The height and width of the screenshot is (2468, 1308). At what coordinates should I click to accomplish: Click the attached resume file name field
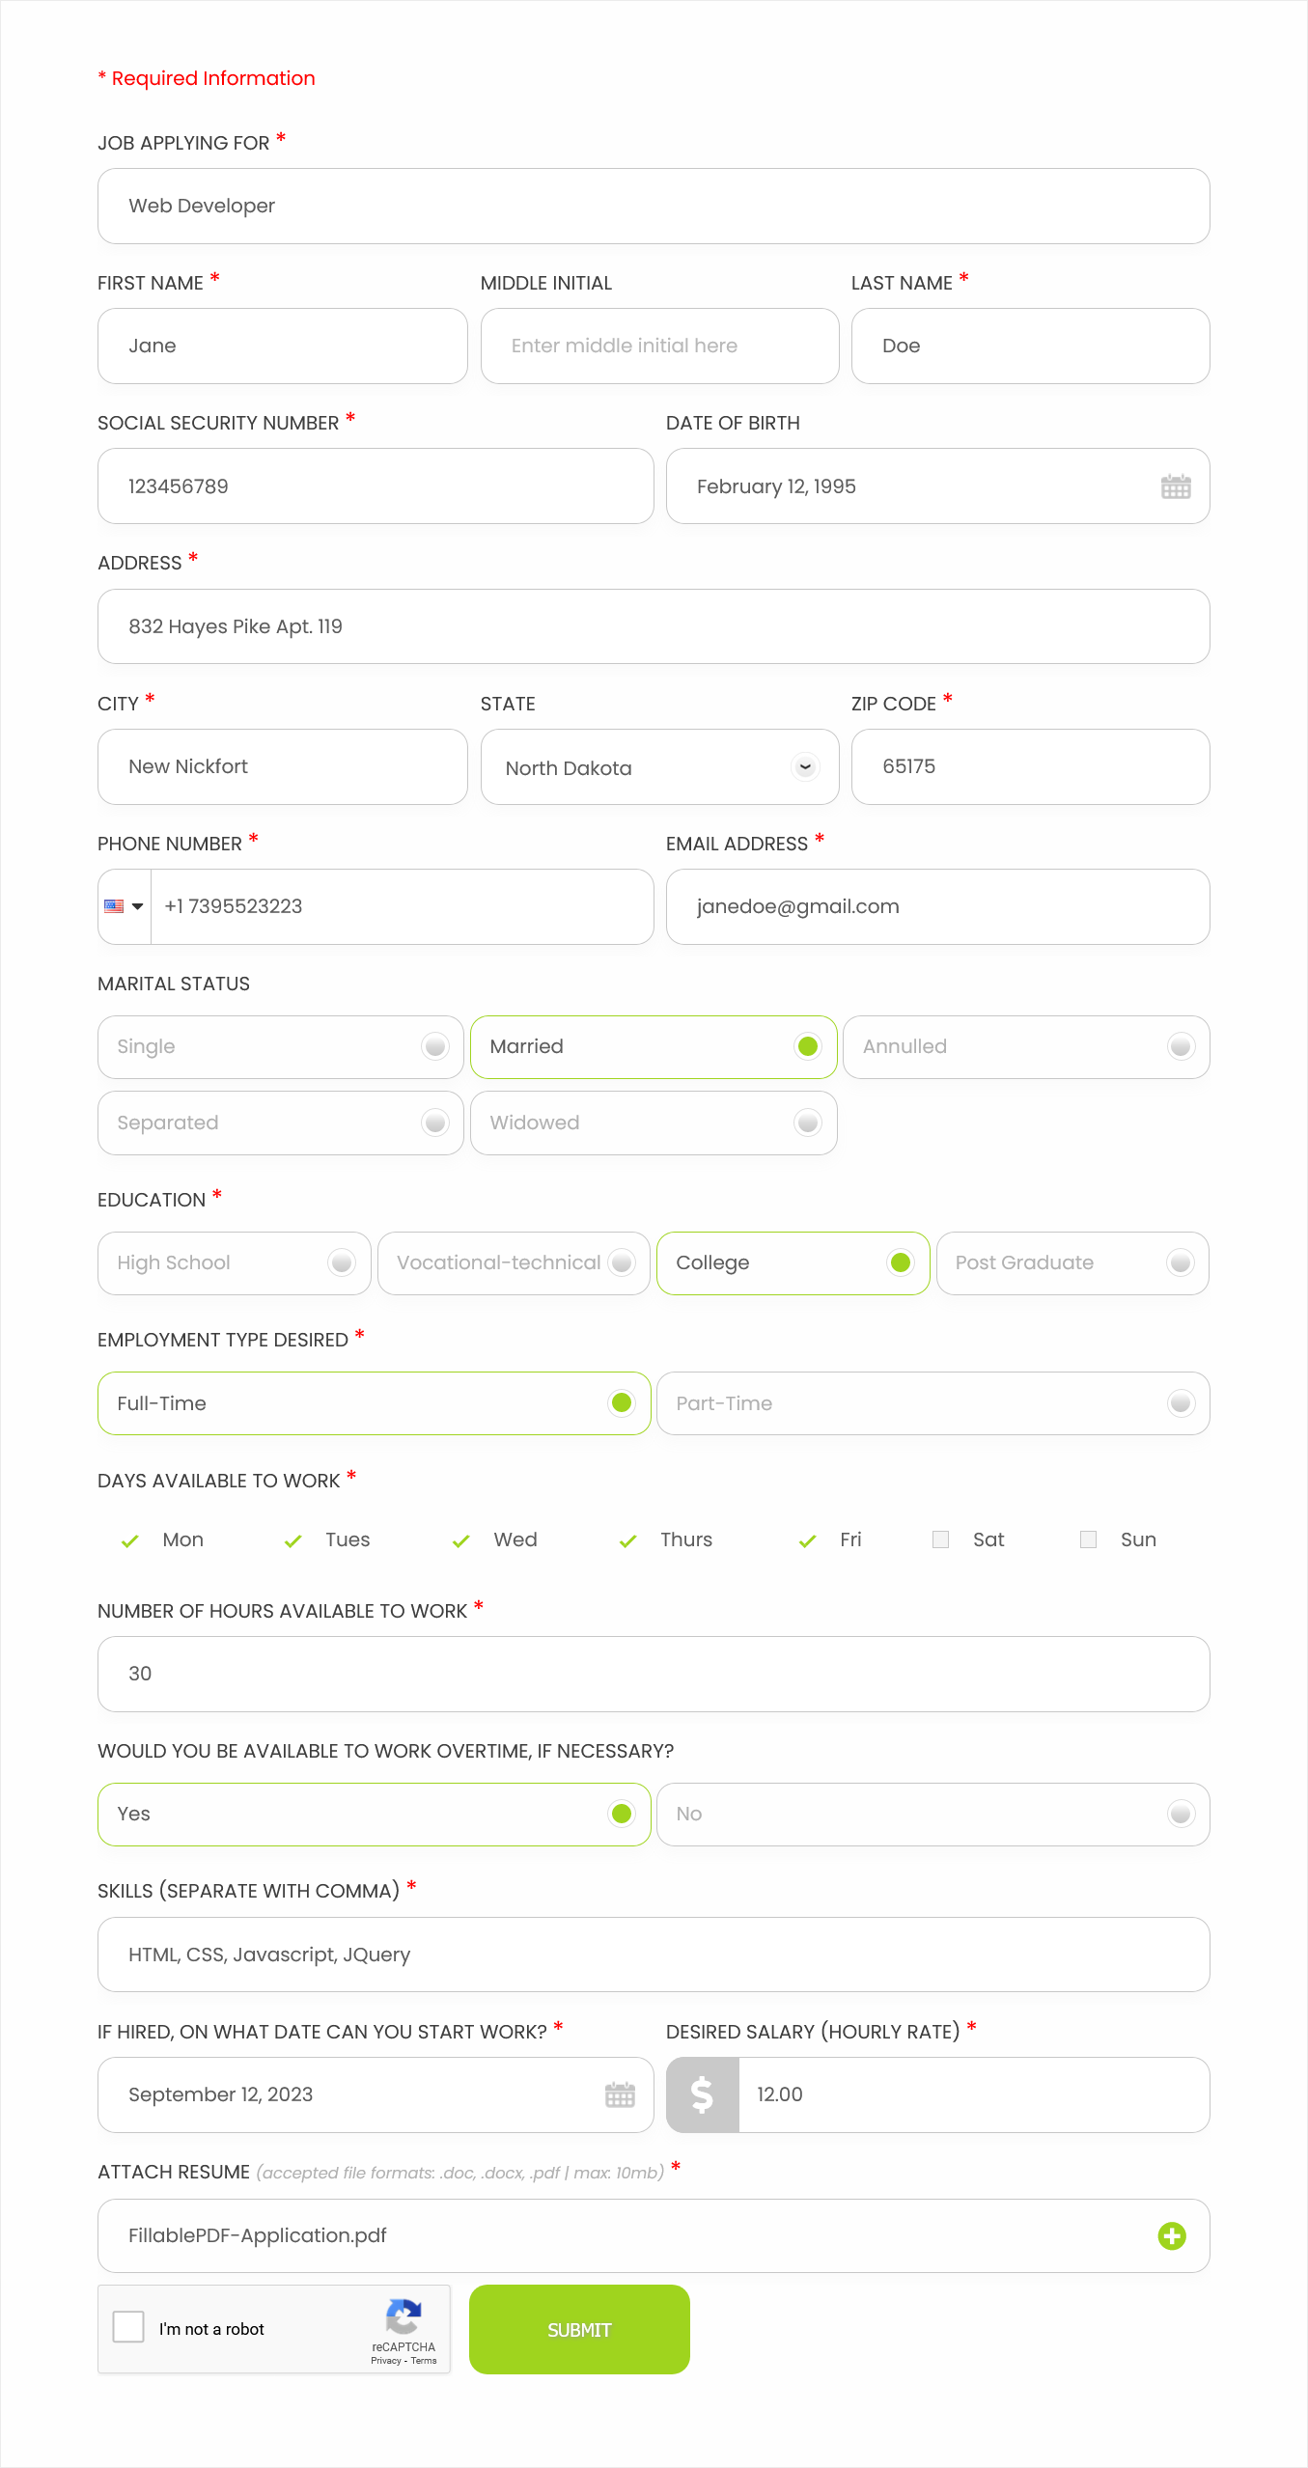654,2236
